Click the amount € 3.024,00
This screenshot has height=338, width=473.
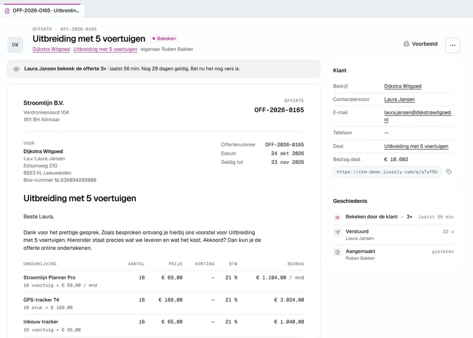[x=289, y=300]
